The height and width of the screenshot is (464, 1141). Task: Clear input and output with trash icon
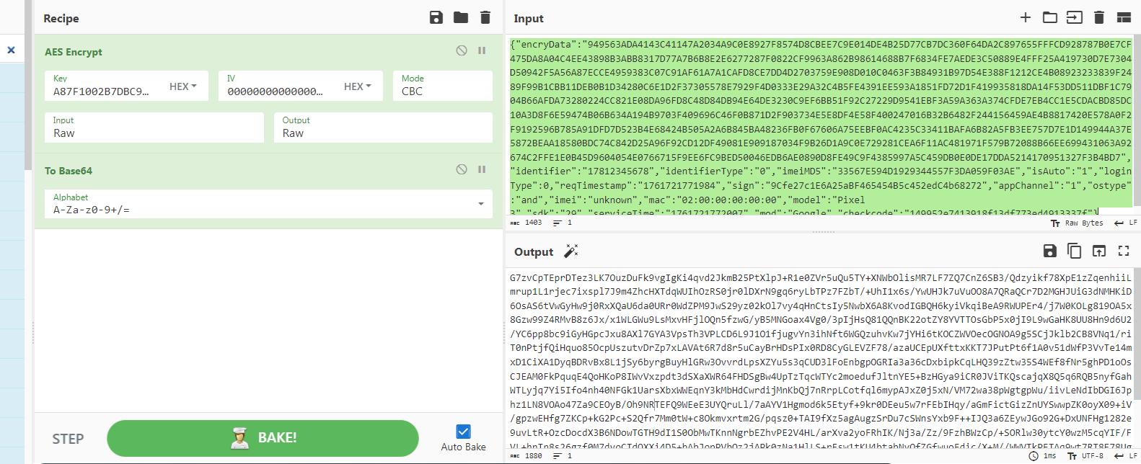coord(1099,17)
